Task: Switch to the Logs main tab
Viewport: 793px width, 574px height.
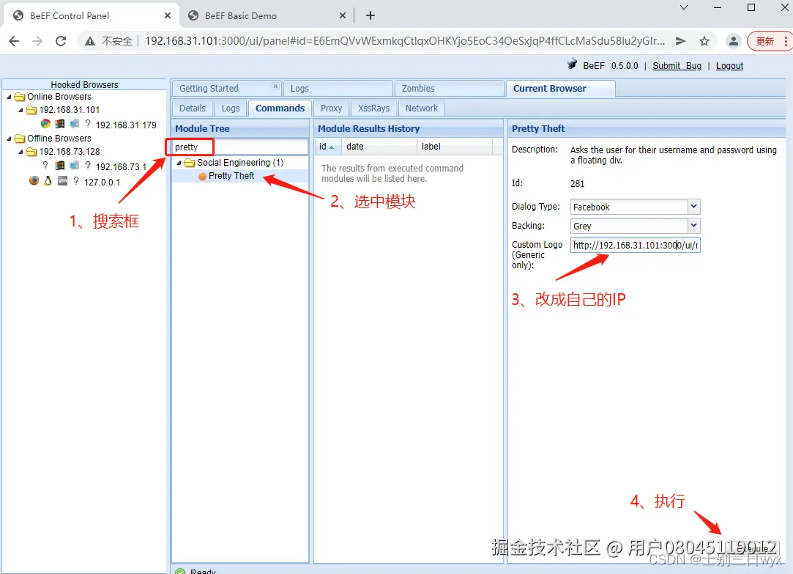Action: (338, 89)
